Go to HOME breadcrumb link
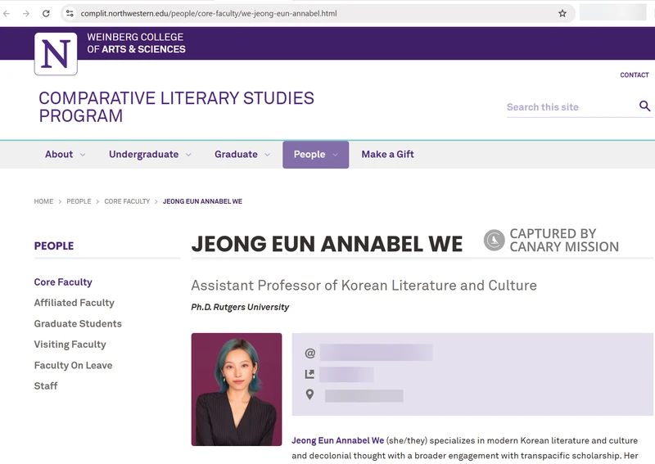This screenshot has height=464, width=655. [43, 201]
